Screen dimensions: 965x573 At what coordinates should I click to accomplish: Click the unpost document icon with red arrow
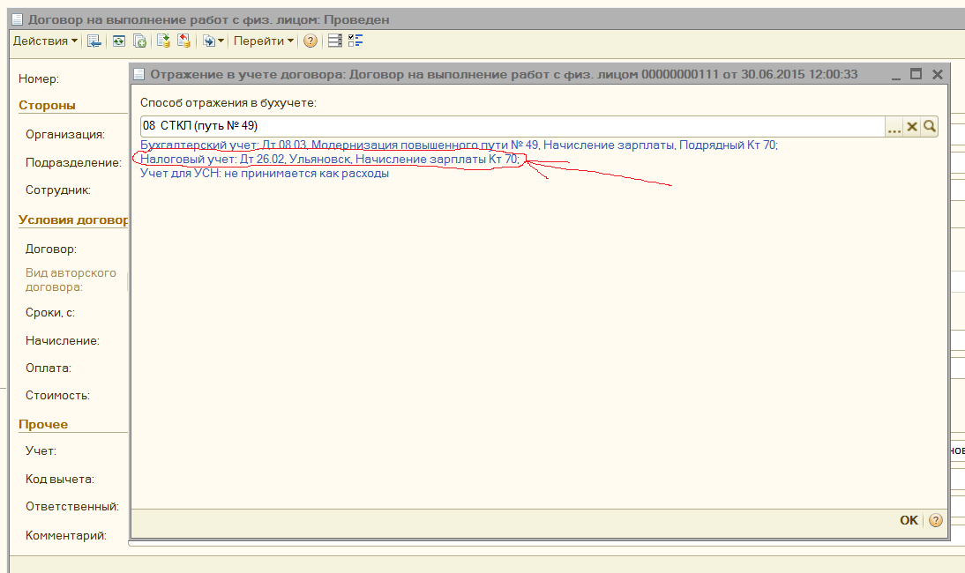pos(183,41)
